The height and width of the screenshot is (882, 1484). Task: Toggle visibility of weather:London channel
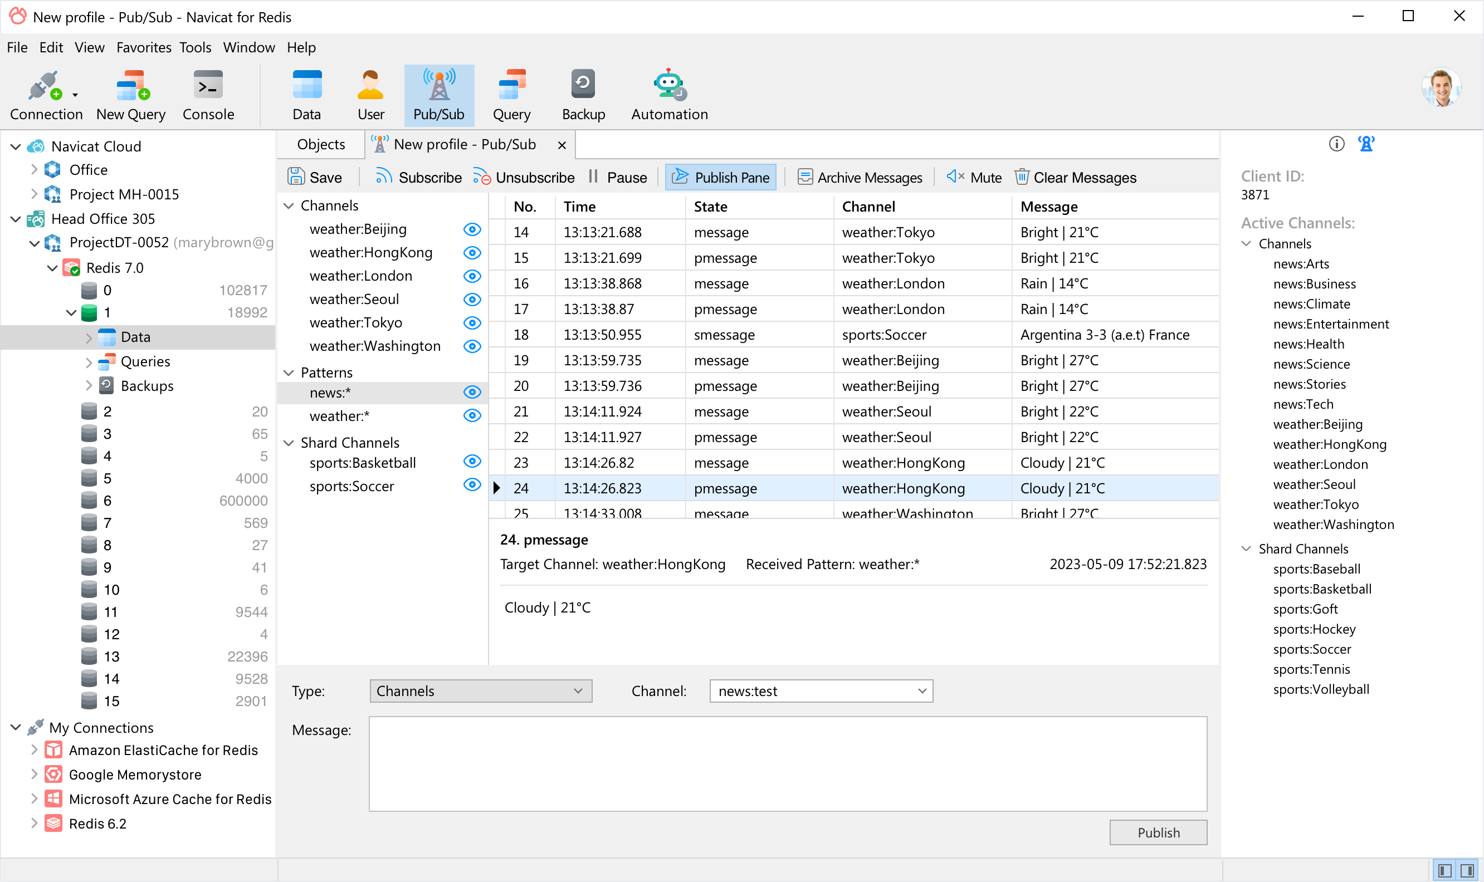pyautogui.click(x=472, y=276)
